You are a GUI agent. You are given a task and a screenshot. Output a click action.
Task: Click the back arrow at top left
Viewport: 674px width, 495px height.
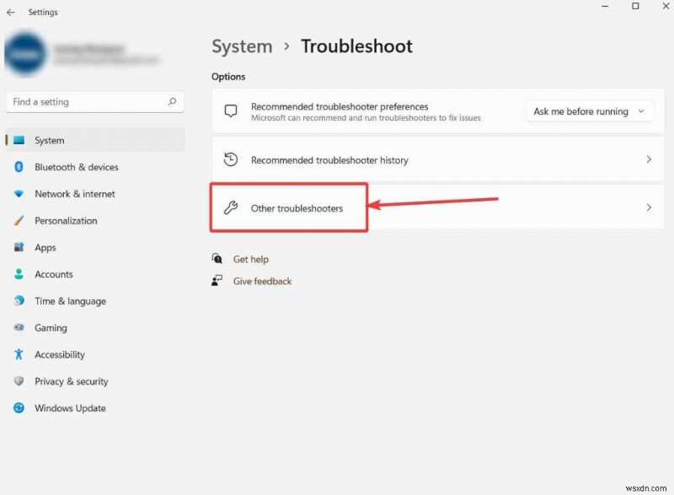pyautogui.click(x=13, y=12)
